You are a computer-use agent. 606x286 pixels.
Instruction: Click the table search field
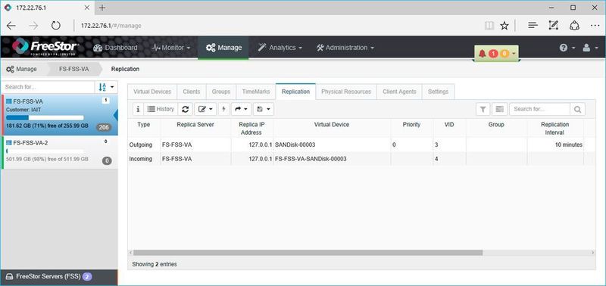click(539, 109)
